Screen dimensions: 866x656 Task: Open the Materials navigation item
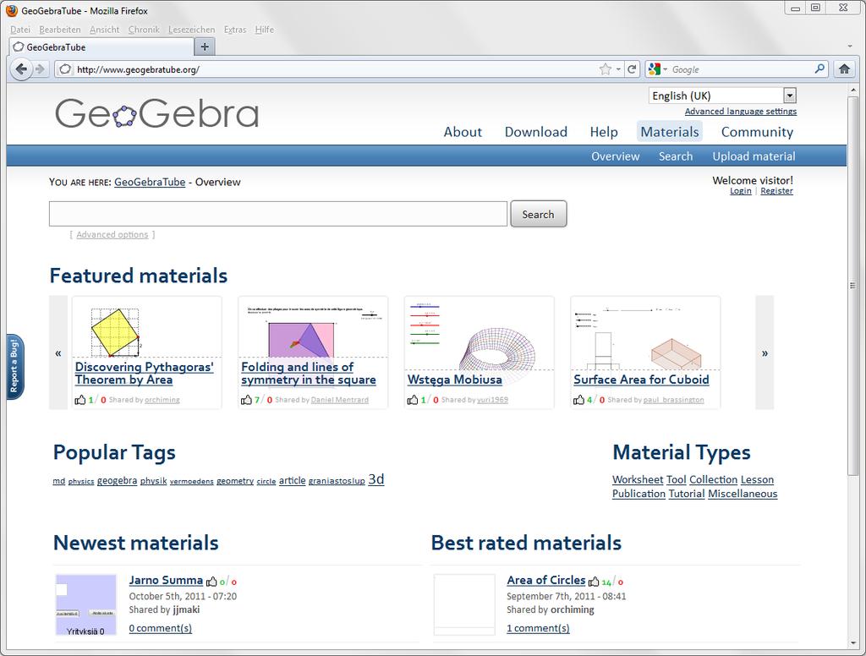(x=670, y=132)
